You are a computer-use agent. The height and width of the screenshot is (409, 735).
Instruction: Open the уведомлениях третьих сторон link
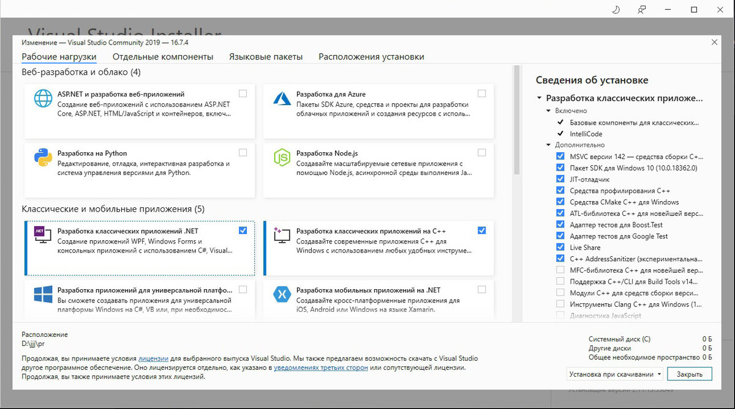[321, 368]
